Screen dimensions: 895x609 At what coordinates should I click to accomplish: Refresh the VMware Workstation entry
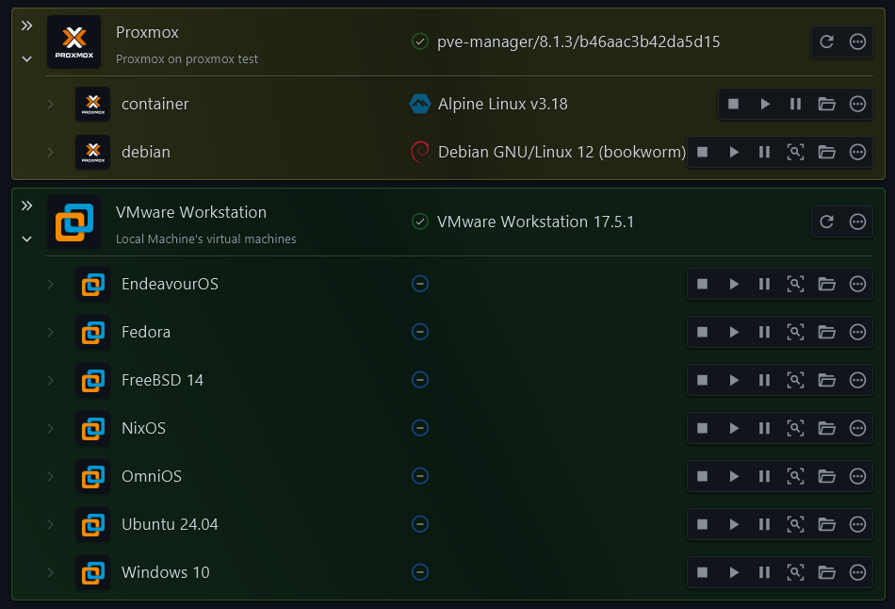(826, 222)
